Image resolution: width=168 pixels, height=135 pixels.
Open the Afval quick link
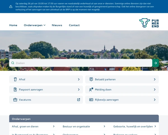[x=46, y=79]
